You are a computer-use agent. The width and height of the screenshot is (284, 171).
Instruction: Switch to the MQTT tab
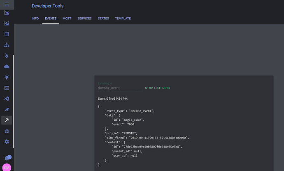tap(67, 19)
